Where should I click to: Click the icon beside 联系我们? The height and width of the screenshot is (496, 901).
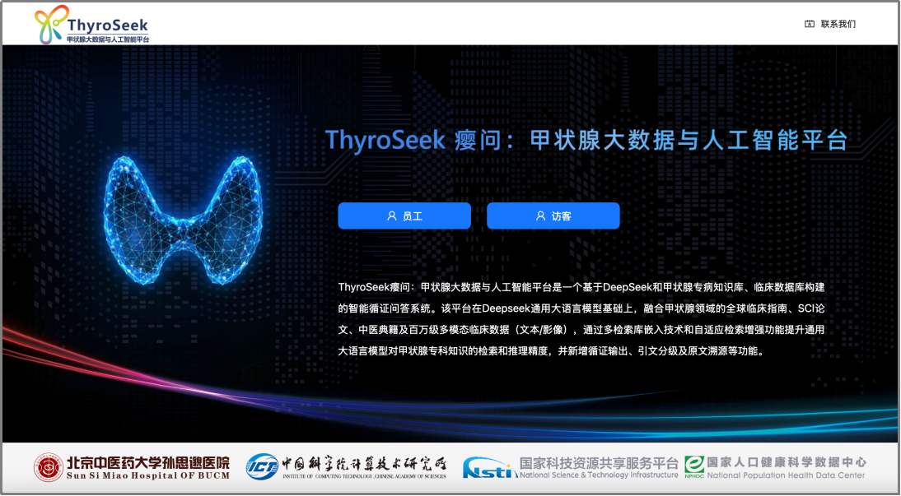pyautogui.click(x=810, y=24)
